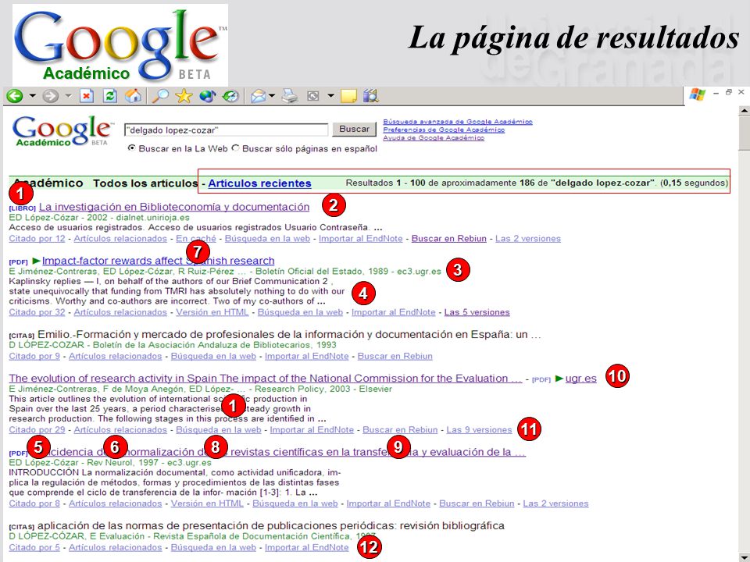The image size is (750, 562).
Task: Select 'Buscar sólo páginas en español' radio button
Action: pos(235,148)
